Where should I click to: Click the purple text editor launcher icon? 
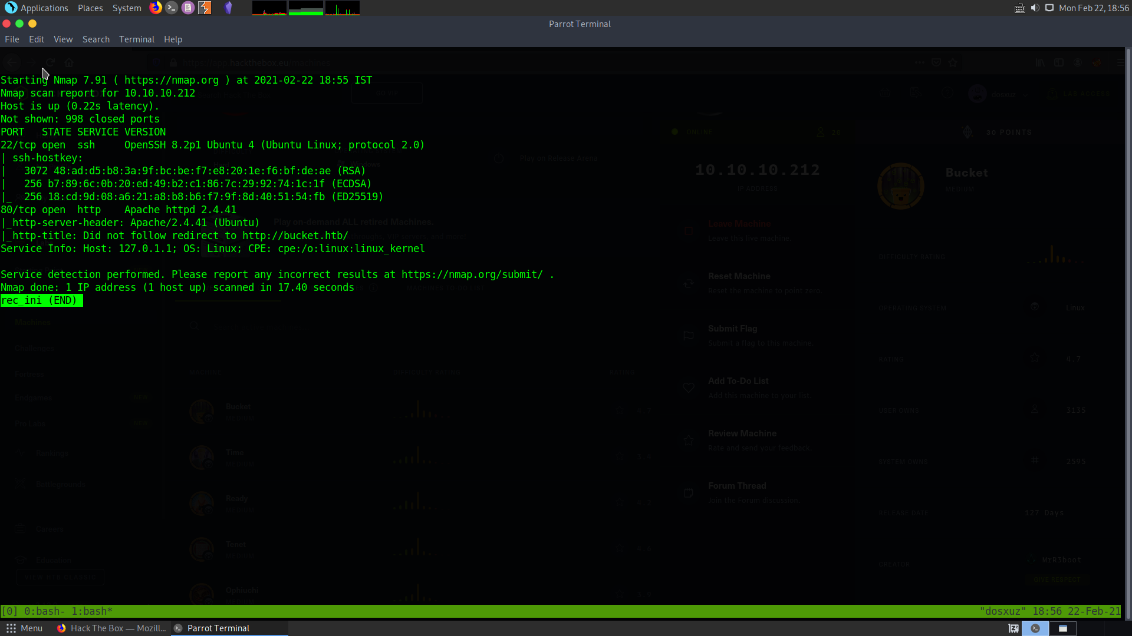point(188,8)
